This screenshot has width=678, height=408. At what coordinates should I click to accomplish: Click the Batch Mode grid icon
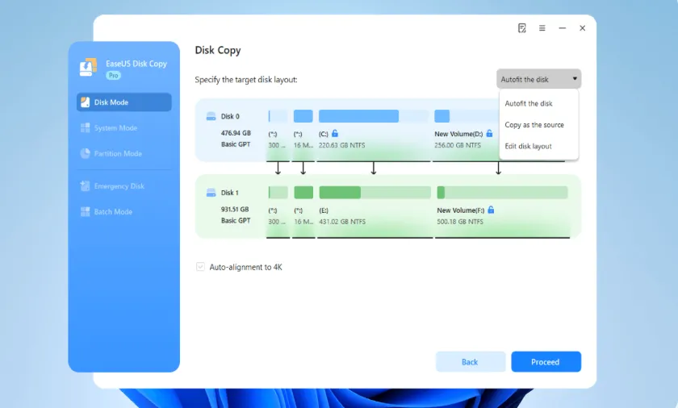pyautogui.click(x=86, y=211)
